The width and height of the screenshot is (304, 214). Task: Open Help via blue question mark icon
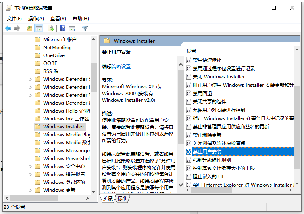click(x=63, y=29)
